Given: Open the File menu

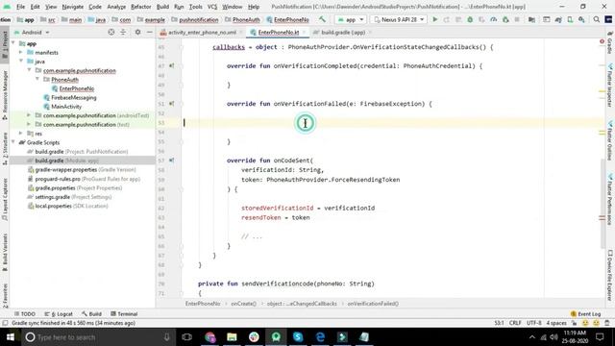Looking at the screenshot, I should coord(20,7).
